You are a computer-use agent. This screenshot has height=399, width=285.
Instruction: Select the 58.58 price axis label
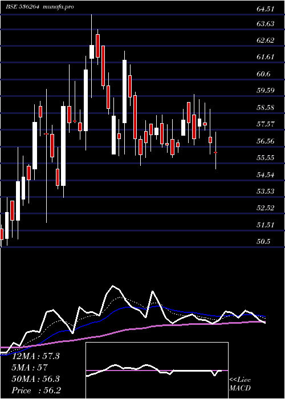point(266,107)
